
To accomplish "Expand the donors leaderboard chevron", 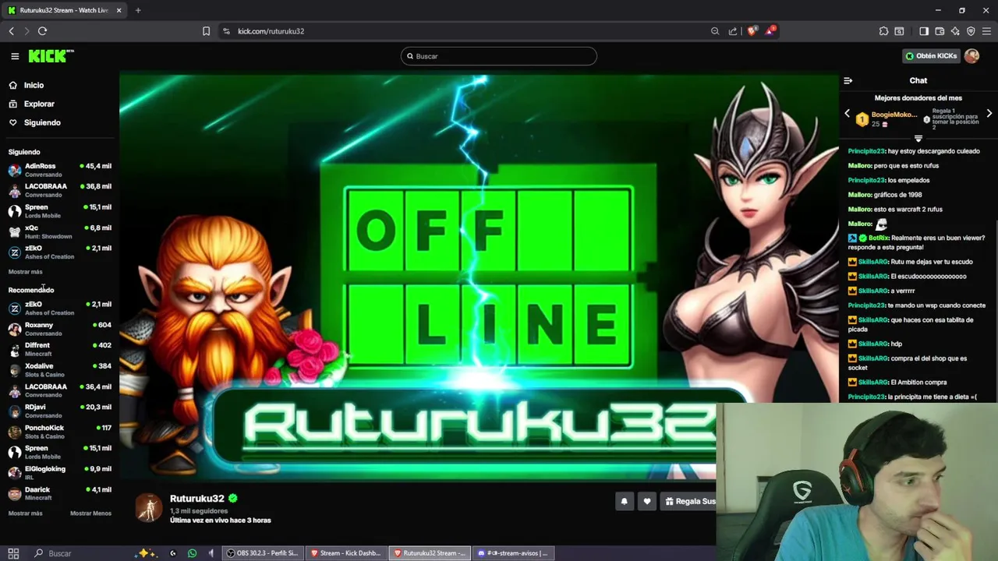I will pos(918,138).
